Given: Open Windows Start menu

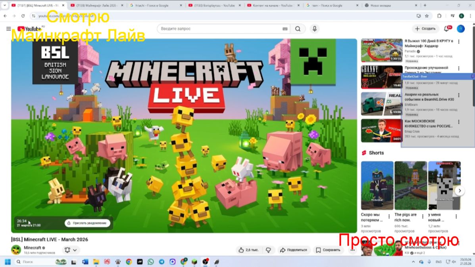Looking at the screenshot, I should 8,262.
